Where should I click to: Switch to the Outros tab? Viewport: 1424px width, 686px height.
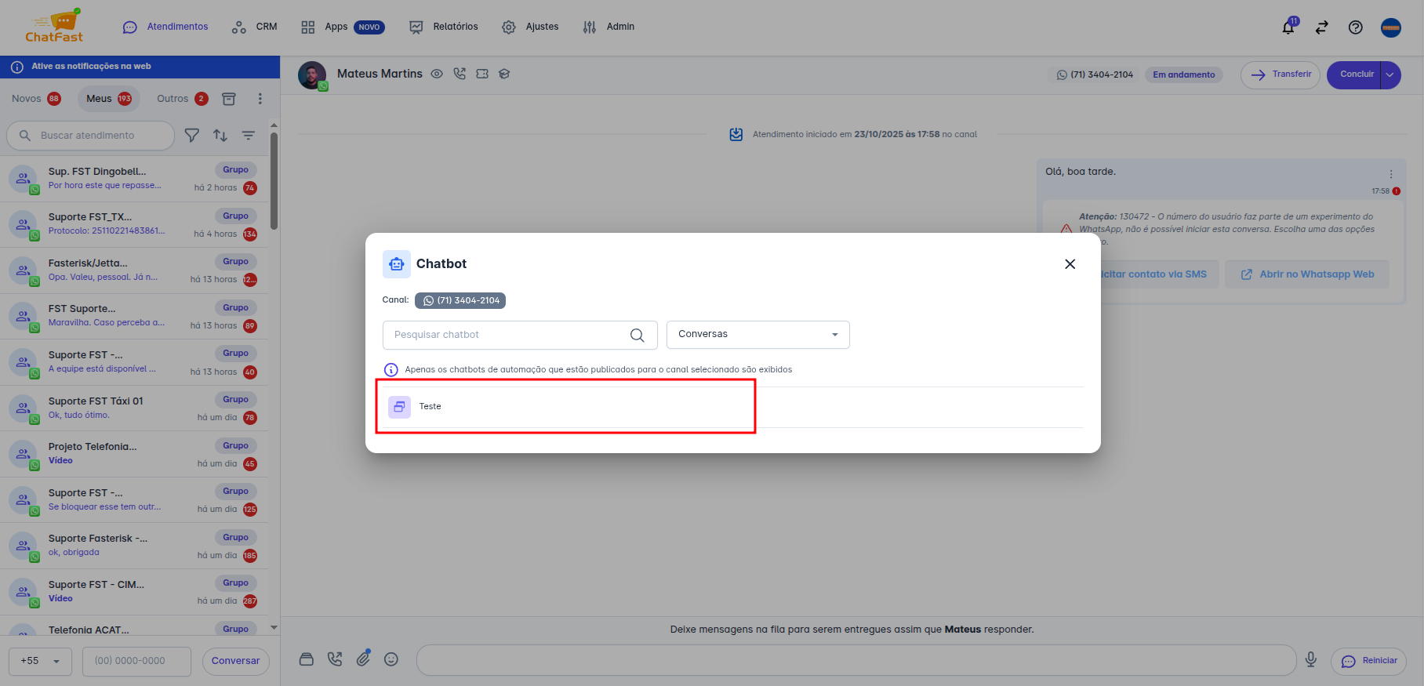pos(182,99)
